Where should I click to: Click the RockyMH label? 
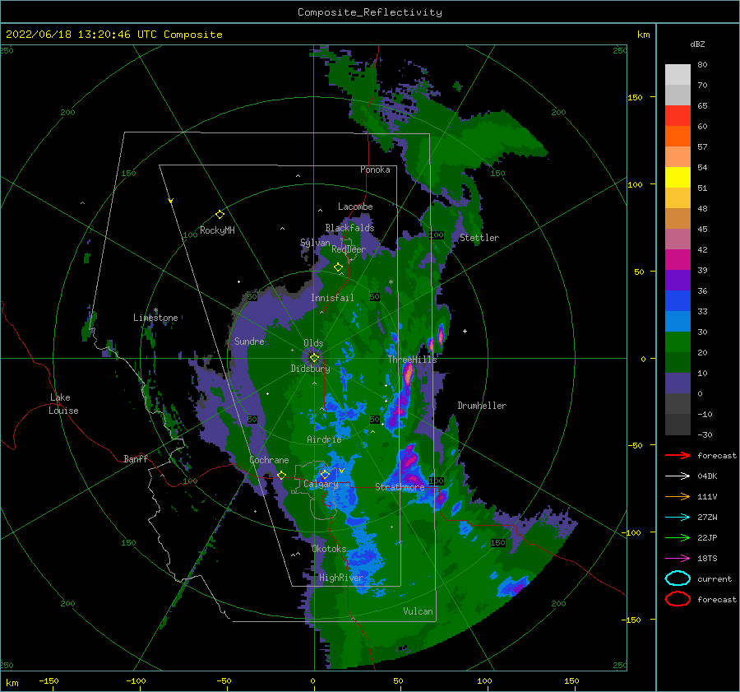(x=217, y=230)
